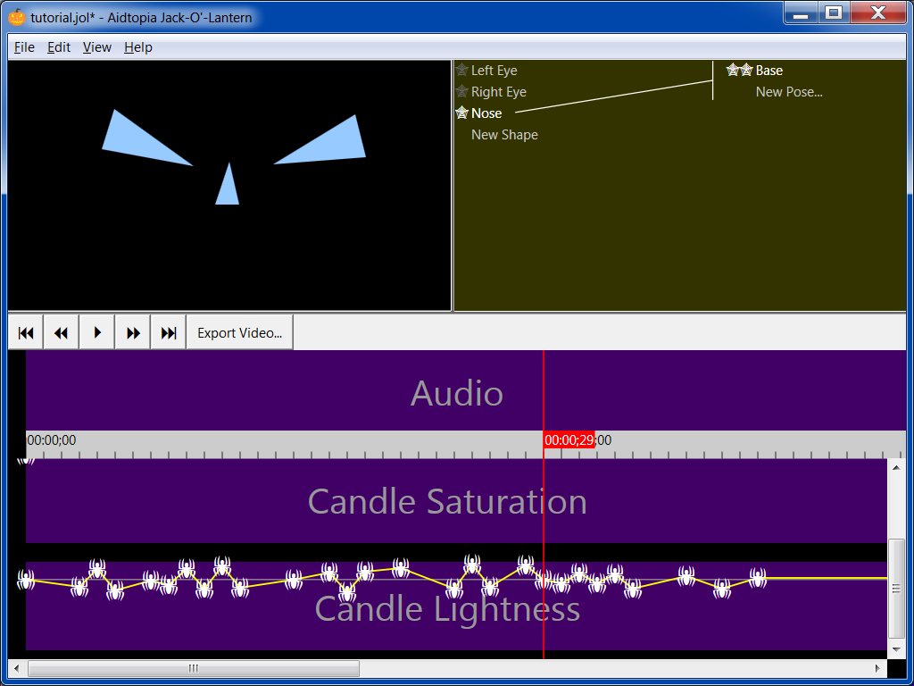Toggle the spiderweb icon beside Left Eye
914x686 pixels.
(461, 70)
